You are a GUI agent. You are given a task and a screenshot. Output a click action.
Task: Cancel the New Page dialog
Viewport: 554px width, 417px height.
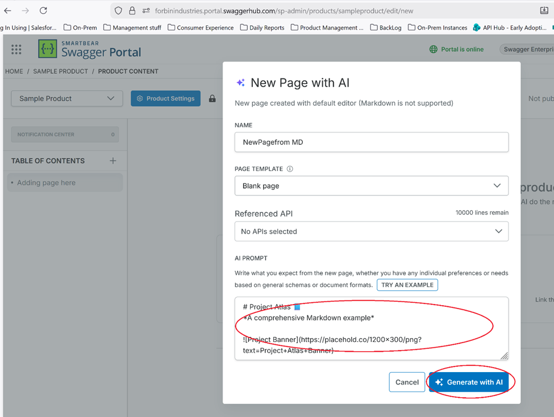[407, 382]
